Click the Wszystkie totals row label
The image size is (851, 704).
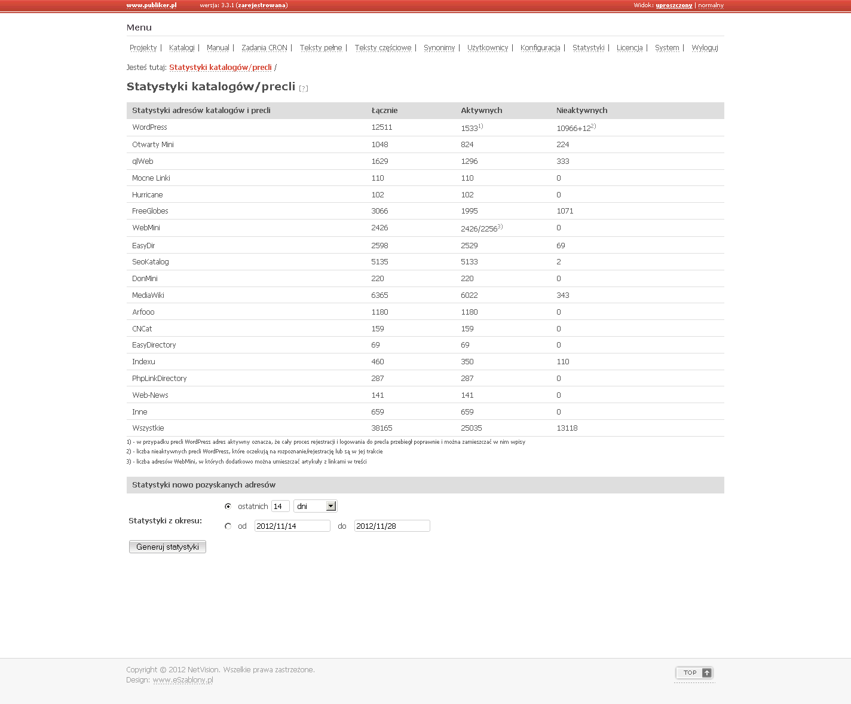(x=148, y=428)
